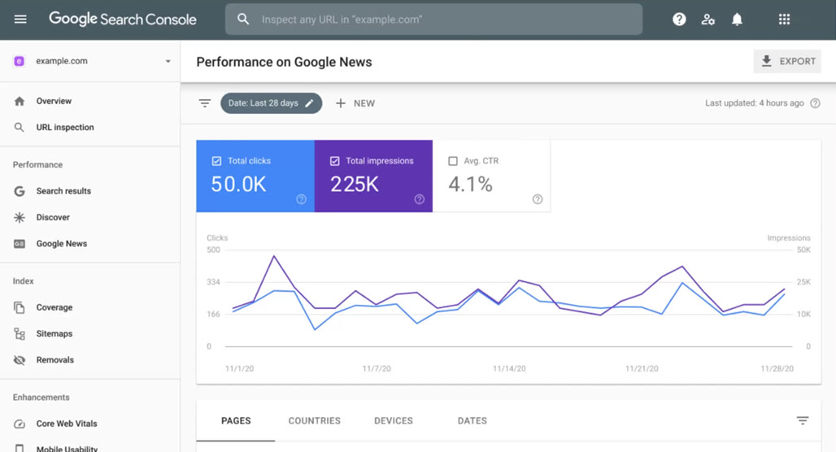Screen dimensions: 836x452
Task: Click the Avg. CTR 4.1% card
Action: click(x=491, y=176)
